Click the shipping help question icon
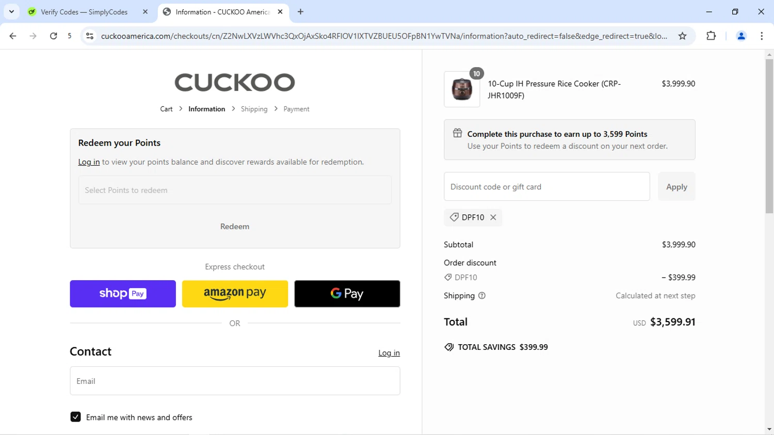774x435 pixels. pos(482,296)
